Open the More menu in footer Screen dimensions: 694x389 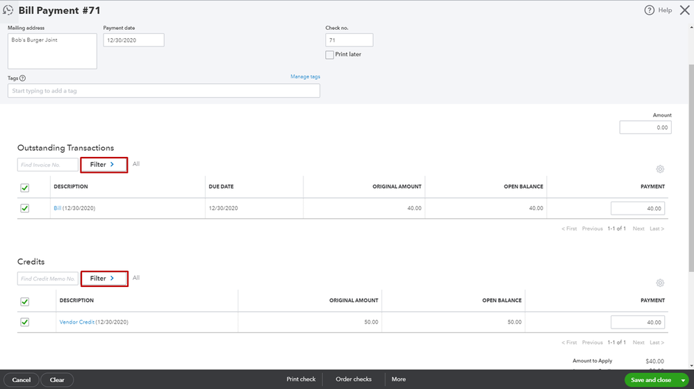[x=398, y=379]
